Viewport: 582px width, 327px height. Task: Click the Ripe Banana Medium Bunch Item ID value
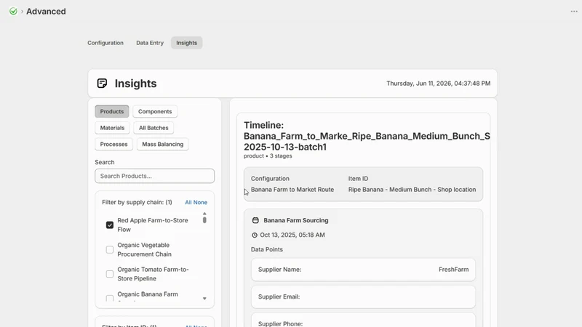[x=412, y=190]
